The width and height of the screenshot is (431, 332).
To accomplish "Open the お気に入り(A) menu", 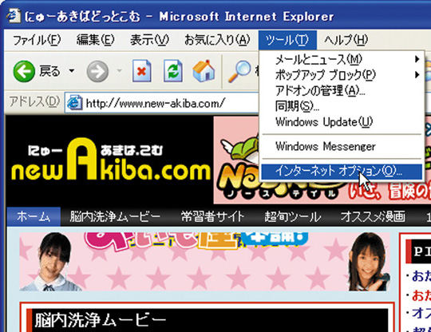I will 217,40.
